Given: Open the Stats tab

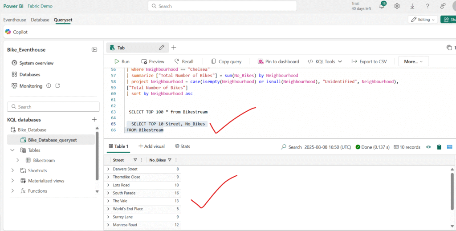Looking at the screenshot, I should pyautogui.click(x=182, y=146).
